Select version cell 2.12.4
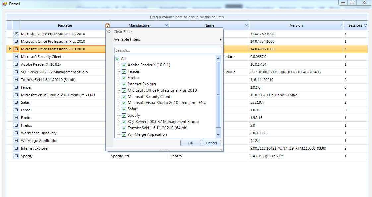372x197 pixels. click(296, 141)
